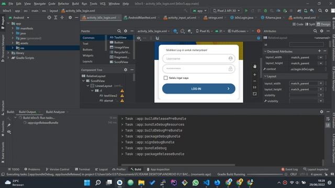Open the Profiler gauge icon in toolbar
335x188 pixels.
click(x=278, y=10)
